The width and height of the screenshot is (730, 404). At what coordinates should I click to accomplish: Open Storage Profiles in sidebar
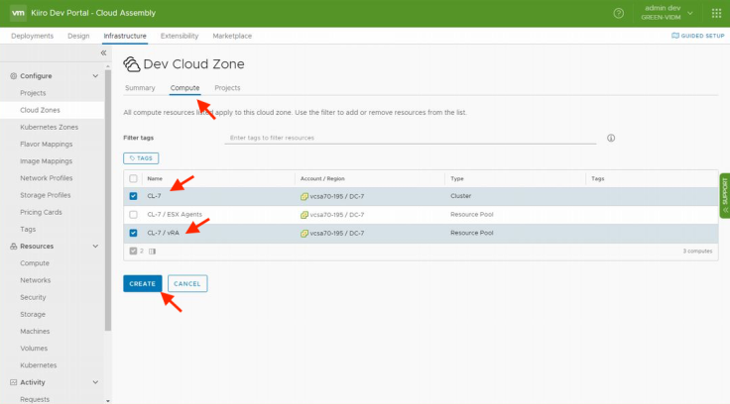[46, 195]
